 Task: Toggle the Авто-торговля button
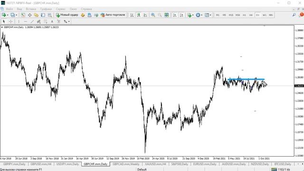(113, 15)
